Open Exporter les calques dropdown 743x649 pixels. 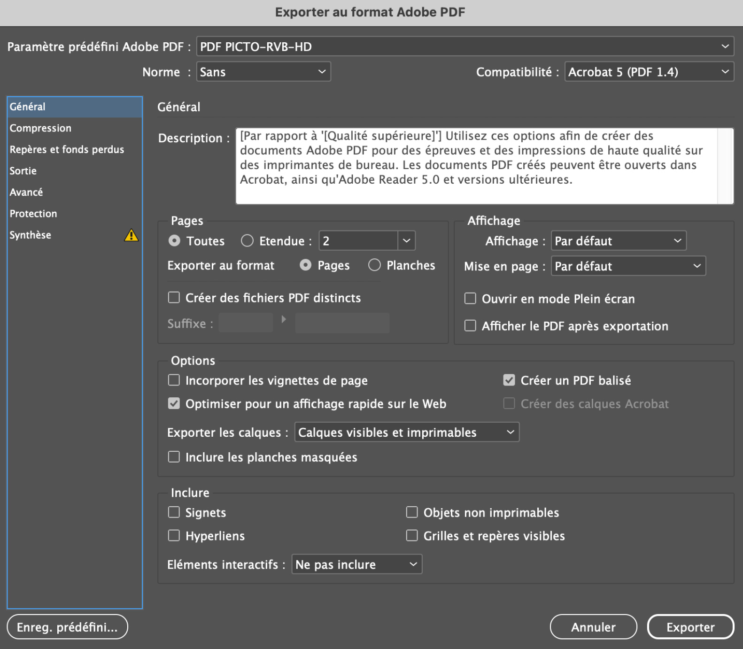[x=406, y=432]
